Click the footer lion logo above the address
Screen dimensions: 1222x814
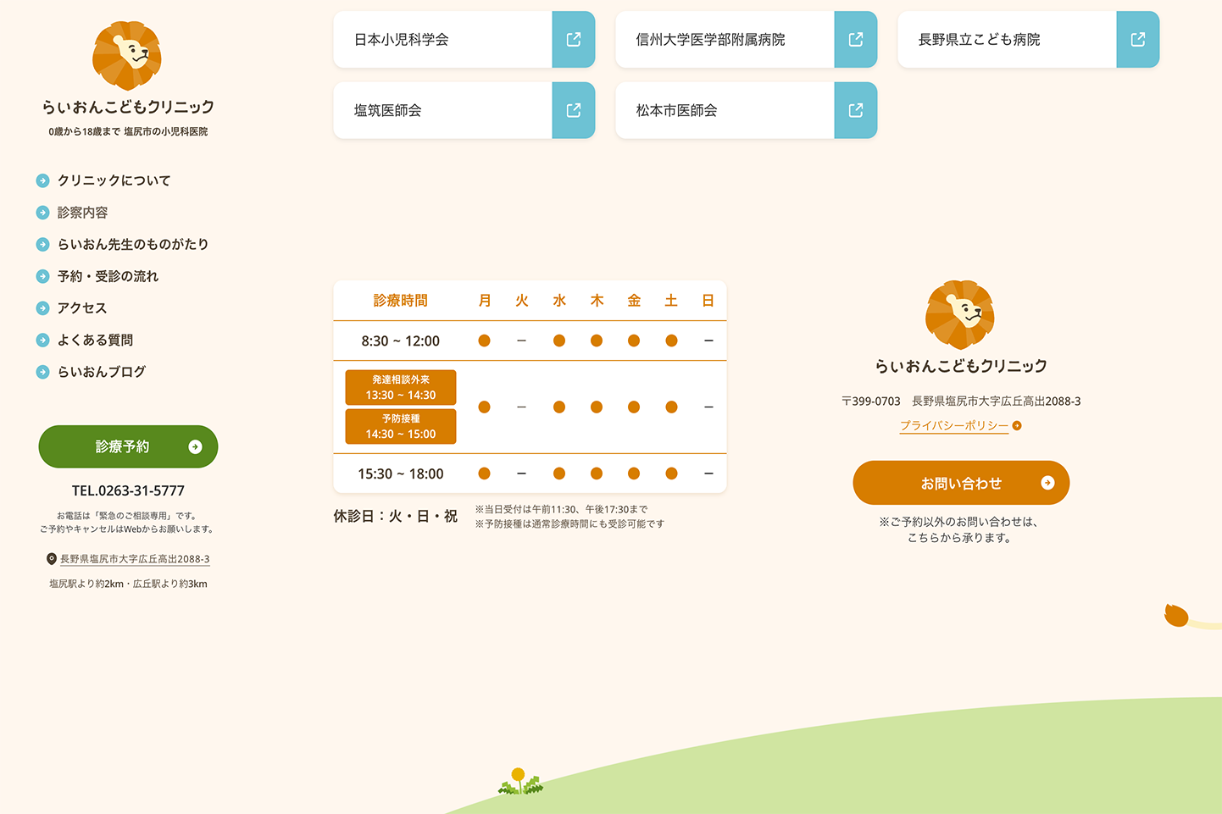click(960, 315)
